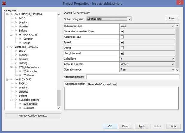Open the Option categories dropdown
Image resolution: width=185 pixels, height=133 pixels.
pyautogui.click(x=109, y=19)
